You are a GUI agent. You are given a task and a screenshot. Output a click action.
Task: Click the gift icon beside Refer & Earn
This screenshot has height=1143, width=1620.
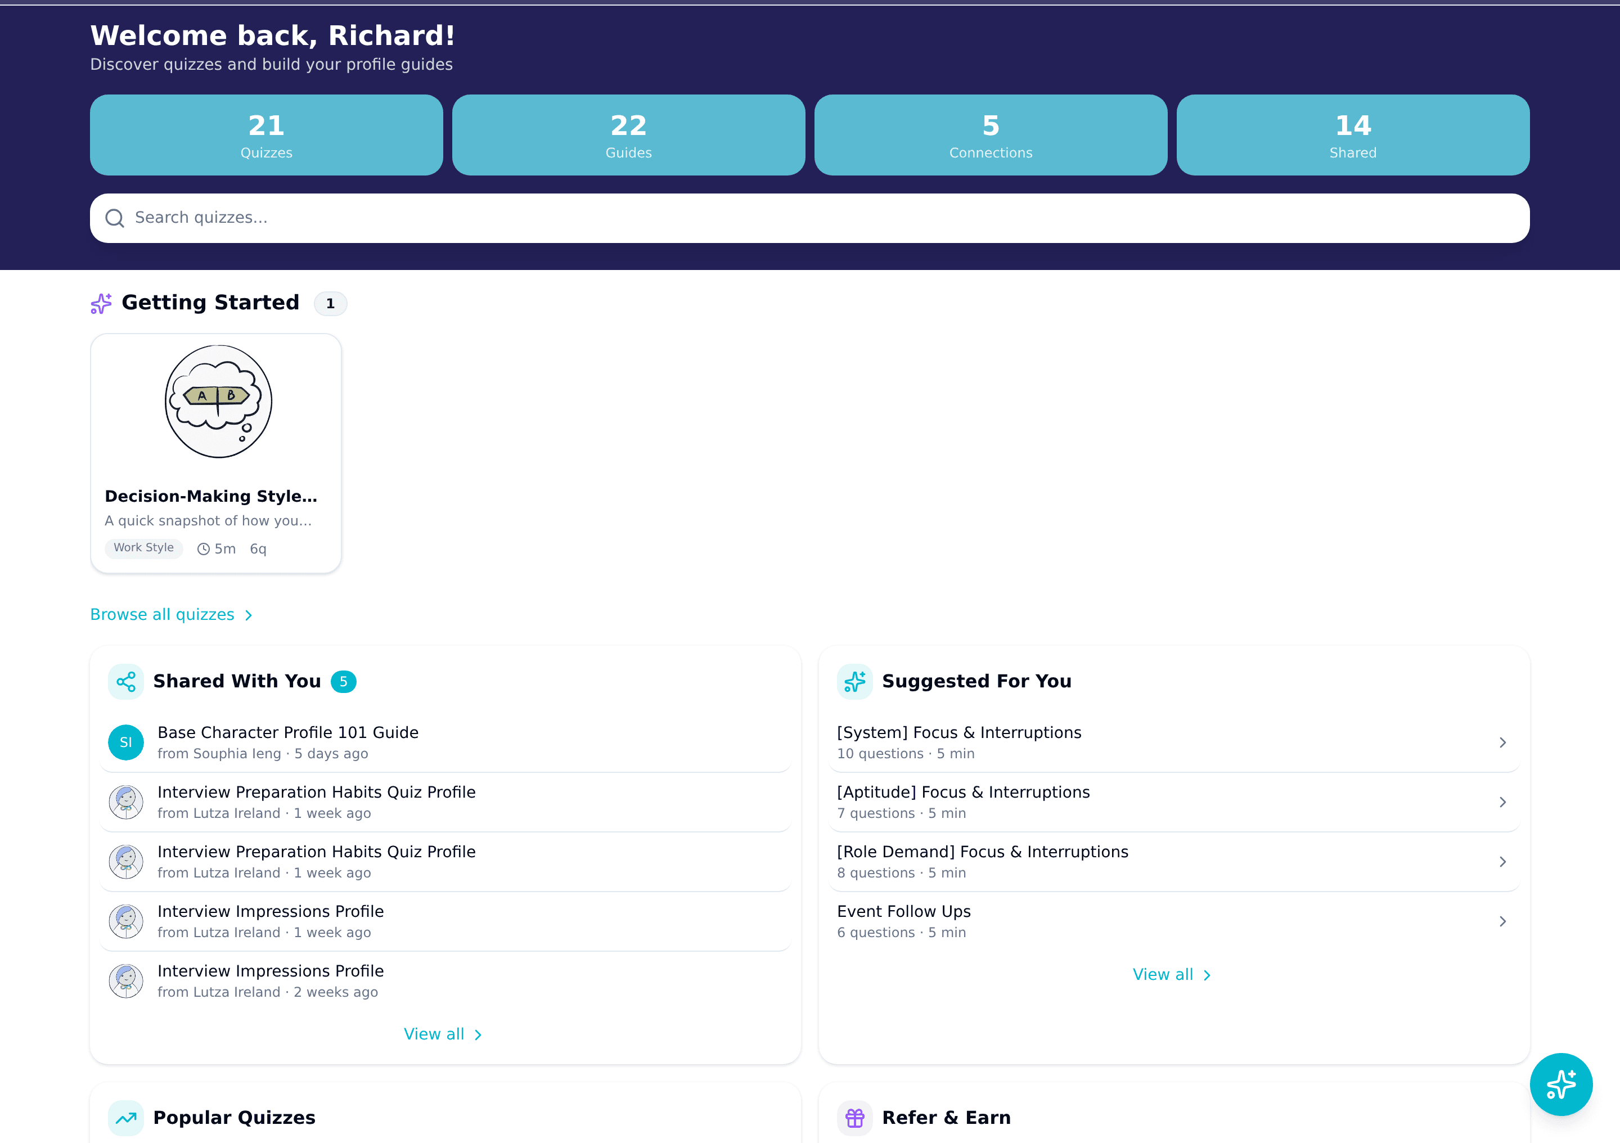(854, 1118)
